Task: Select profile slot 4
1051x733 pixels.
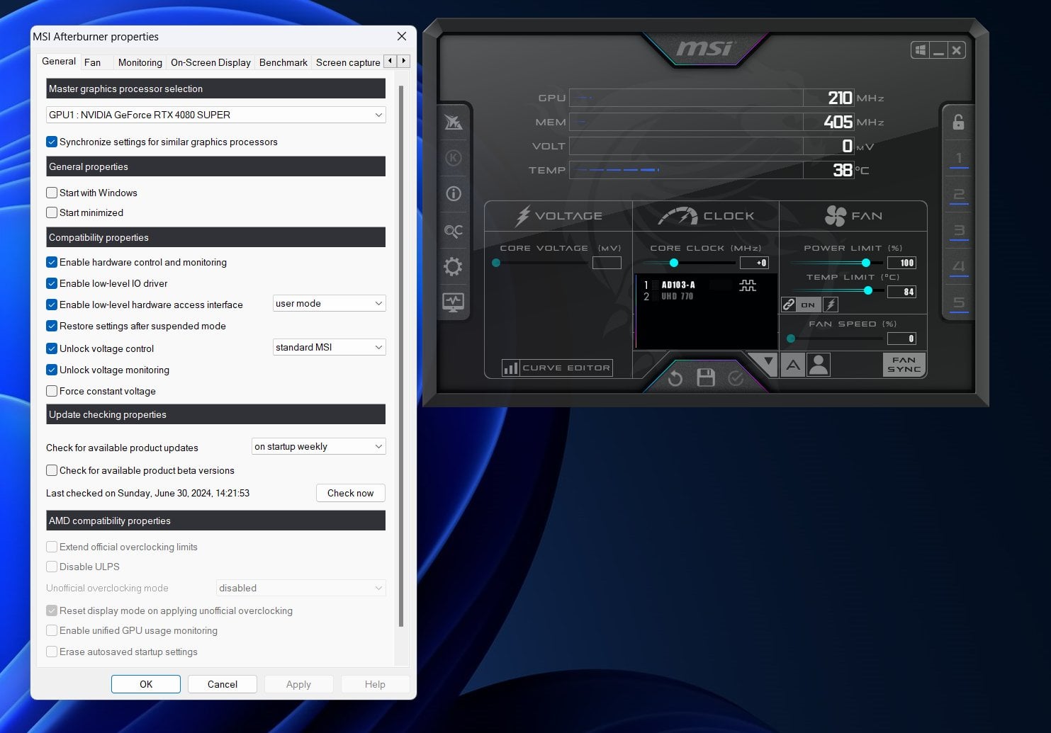Action: click(x=959, y=267)
